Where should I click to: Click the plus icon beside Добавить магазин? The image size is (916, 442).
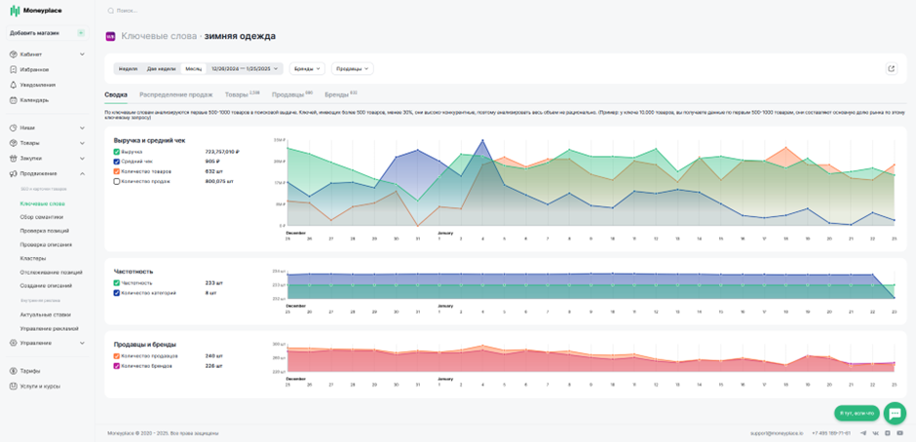pos(81,33)
